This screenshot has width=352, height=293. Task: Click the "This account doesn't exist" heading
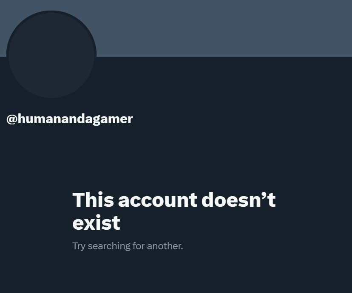[x=174, y=211]
